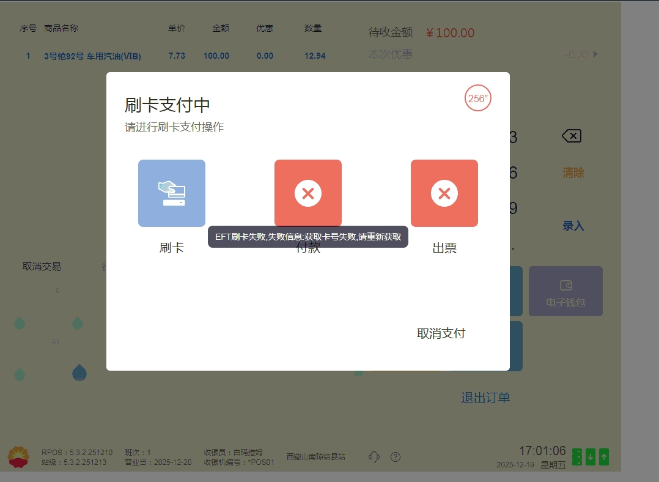Click the green download arrow status icon
The width and height of the screenshot is (659, 482).
(591, 456)
